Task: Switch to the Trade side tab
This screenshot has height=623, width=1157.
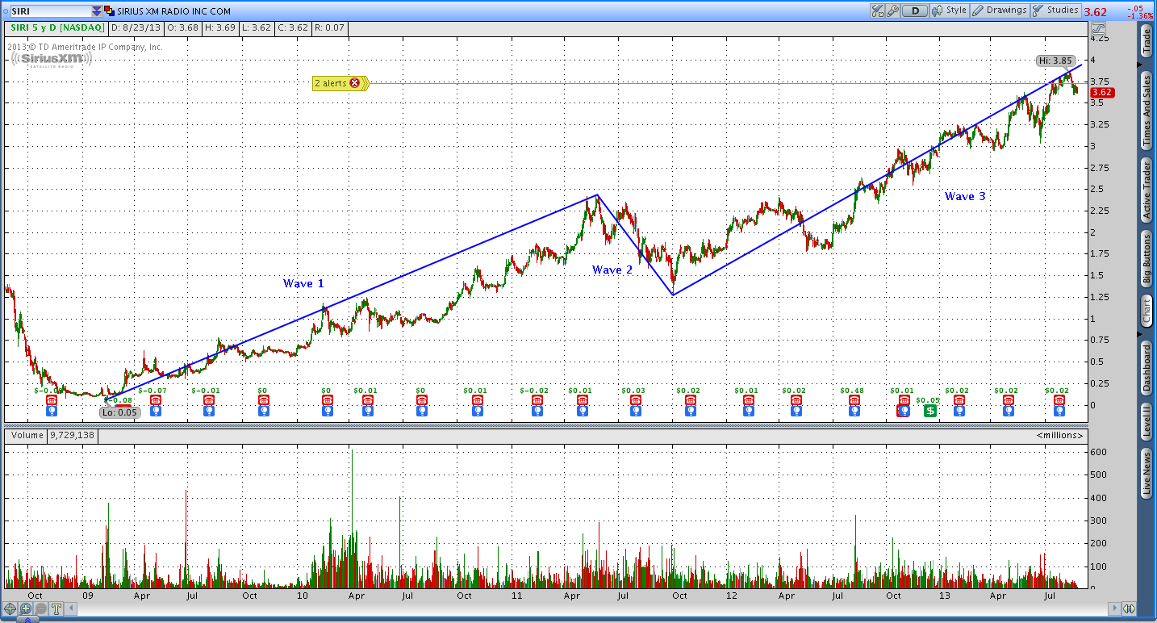Action: tap(1146, 41)
